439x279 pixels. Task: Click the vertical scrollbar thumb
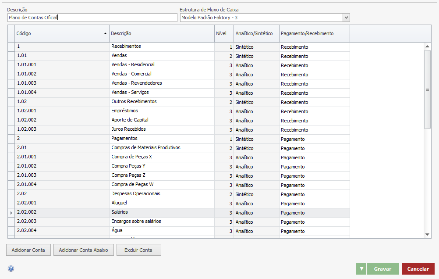(428, 89)
